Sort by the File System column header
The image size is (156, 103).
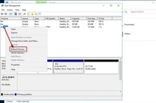(51, 18)
